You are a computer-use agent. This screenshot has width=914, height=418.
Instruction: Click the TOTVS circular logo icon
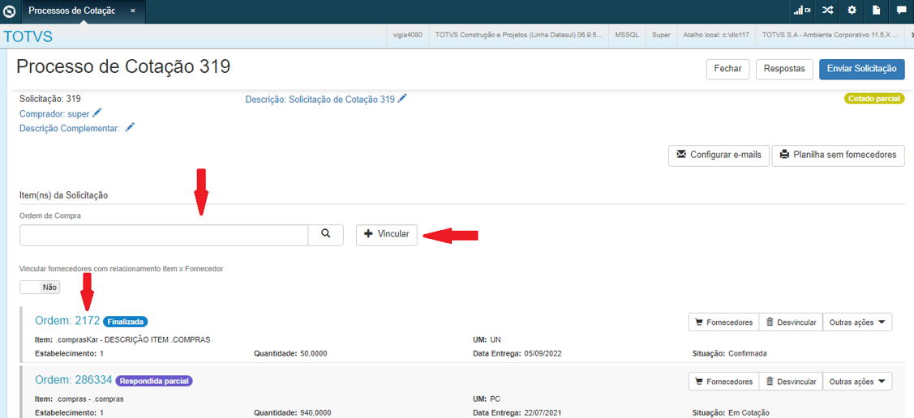[10, 11]
